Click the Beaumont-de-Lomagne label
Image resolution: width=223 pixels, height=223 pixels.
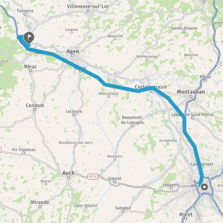pos(132,120)
